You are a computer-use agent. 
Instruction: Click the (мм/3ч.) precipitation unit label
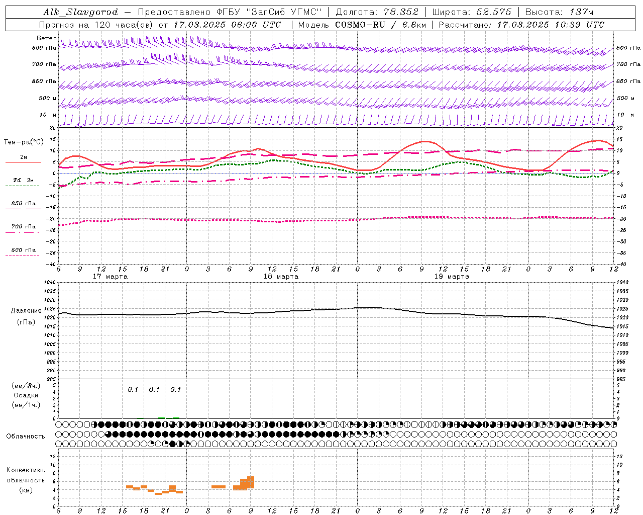(26, 386)
